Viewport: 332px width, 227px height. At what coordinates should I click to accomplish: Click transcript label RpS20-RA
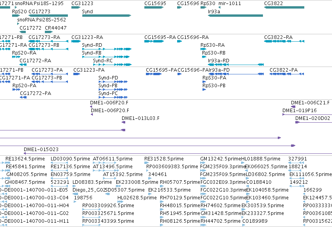click(24, 53)
